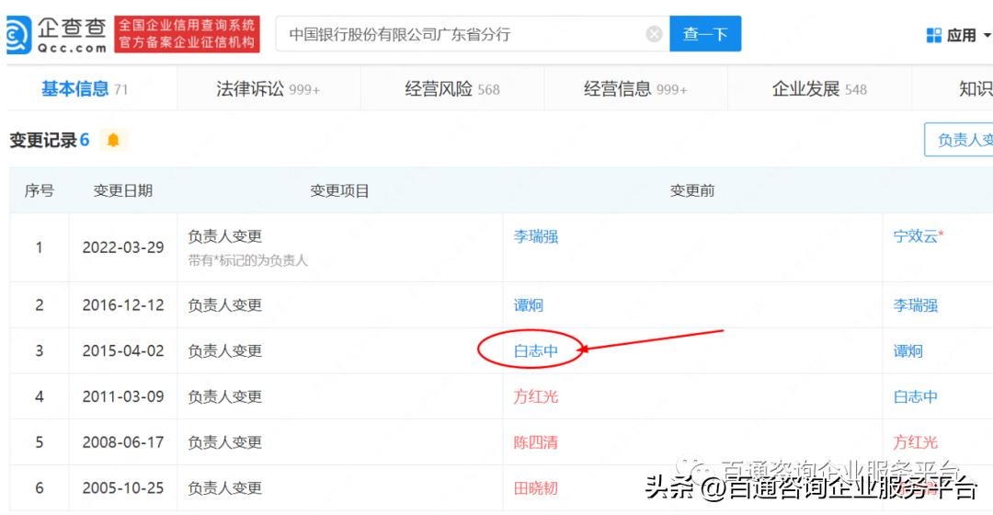Image resolution: width=993 pixels, height=515 pixels.
Task: Open the 法律诉讼 tab
Action: pyautogui.click(x=268, y=89)
